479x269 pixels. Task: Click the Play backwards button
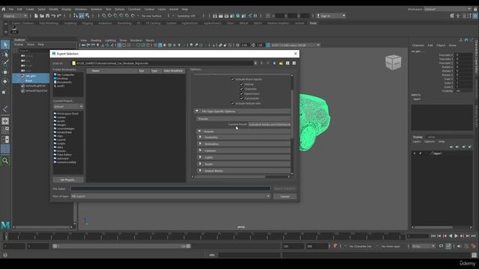coord(451,236)
